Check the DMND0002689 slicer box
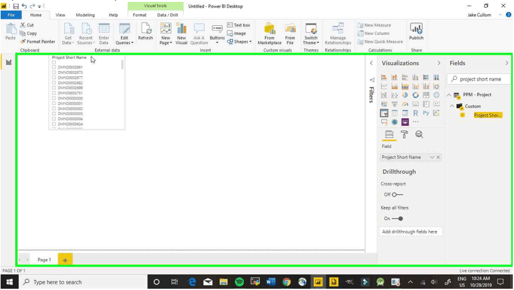 click(54, 87)
